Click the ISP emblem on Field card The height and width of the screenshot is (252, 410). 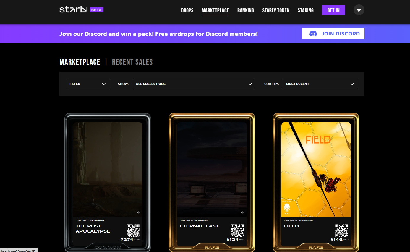point(287,208)
